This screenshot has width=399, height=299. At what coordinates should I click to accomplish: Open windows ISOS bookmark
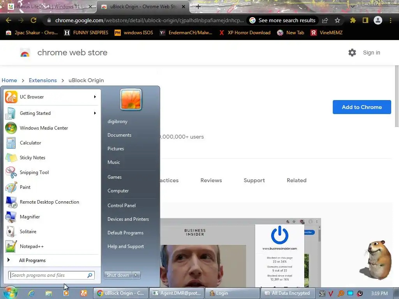134,33
